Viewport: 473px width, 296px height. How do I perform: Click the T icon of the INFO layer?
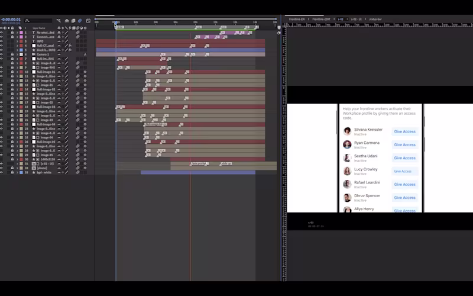tap(34, 41)
